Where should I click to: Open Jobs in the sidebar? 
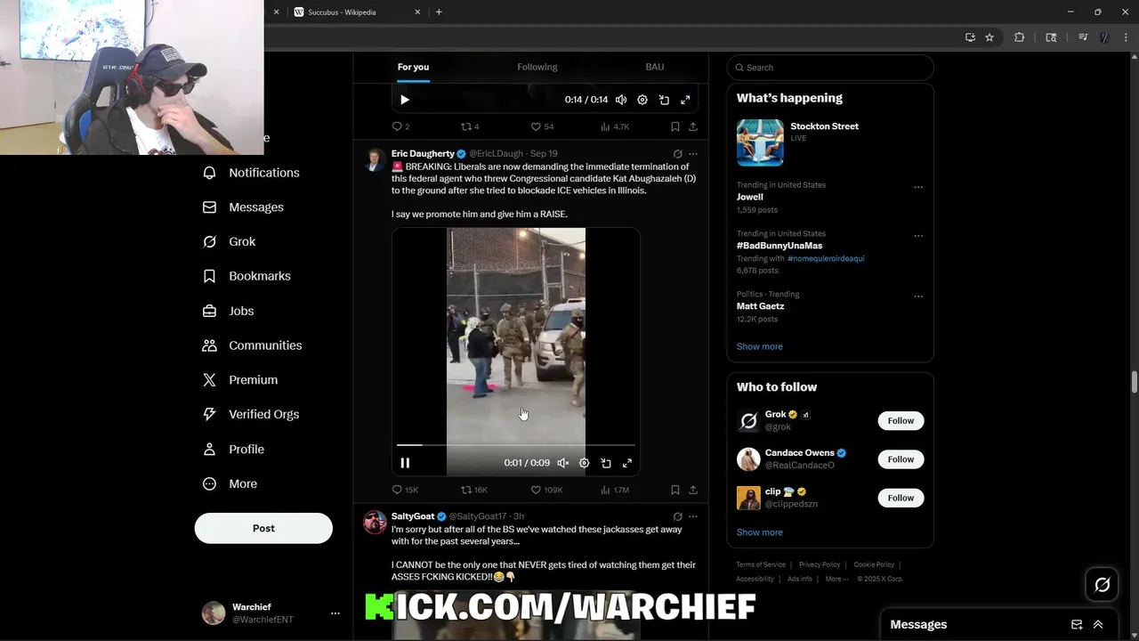(229, 311)
